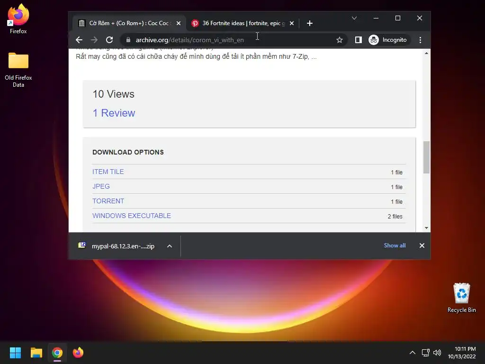Image resolution: width=485 pixels, height=364 pixels.
Task: Open the JPEG download option
Action: point(101,186)
